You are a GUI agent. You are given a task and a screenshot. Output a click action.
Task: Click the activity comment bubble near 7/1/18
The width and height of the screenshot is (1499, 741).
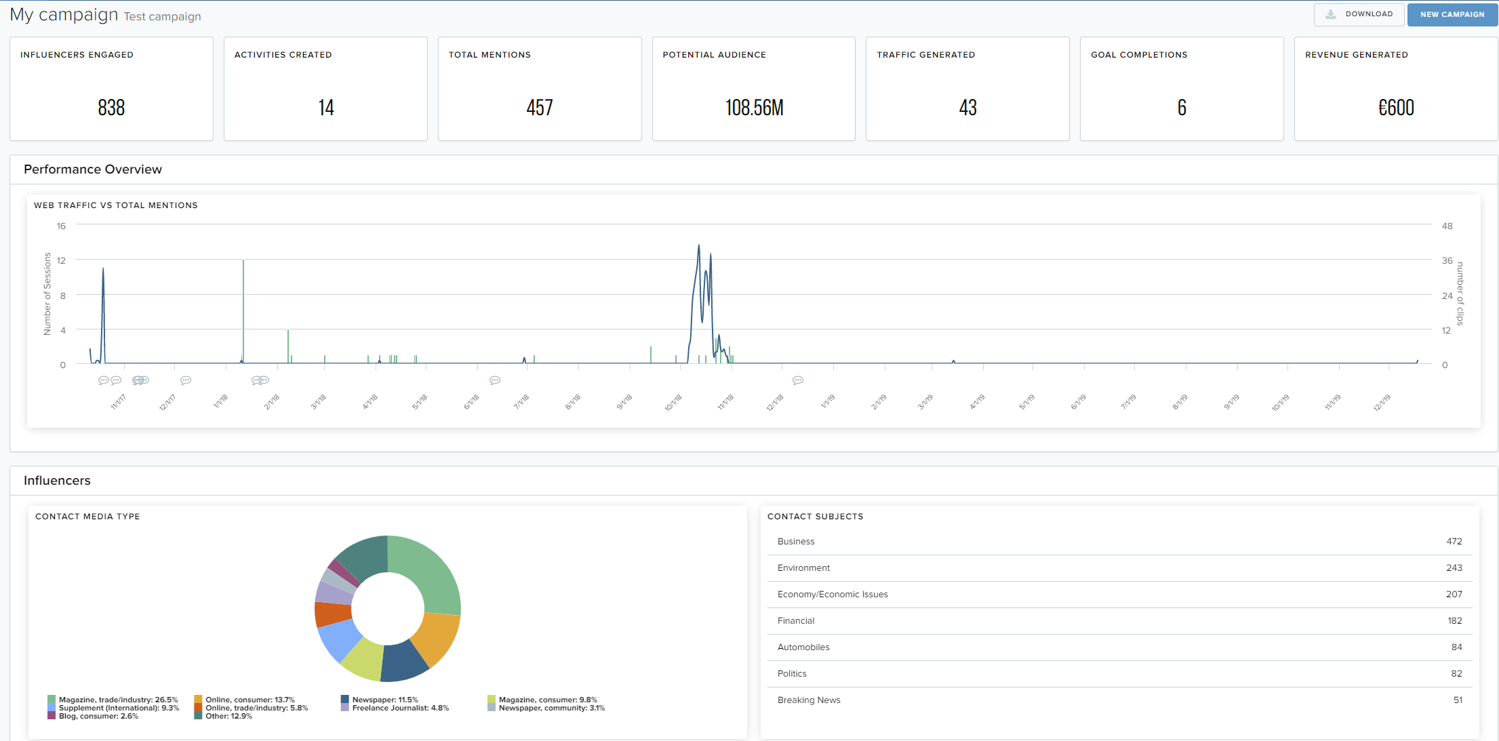pos(495,380)
